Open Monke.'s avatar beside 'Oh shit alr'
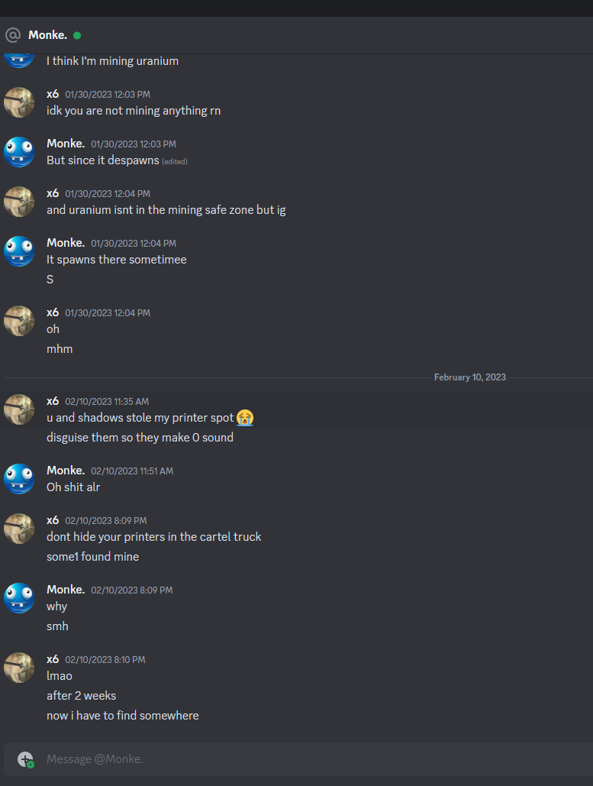The height and width of the screenshot is (786, 593). (19, 479)
